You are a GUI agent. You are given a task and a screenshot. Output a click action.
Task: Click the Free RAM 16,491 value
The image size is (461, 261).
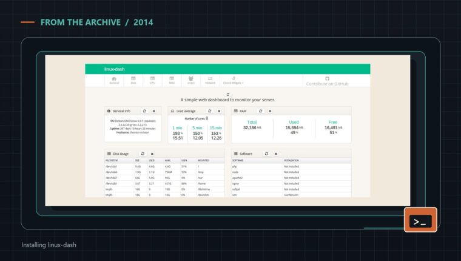pyautogui.click(x=333, y=127)
